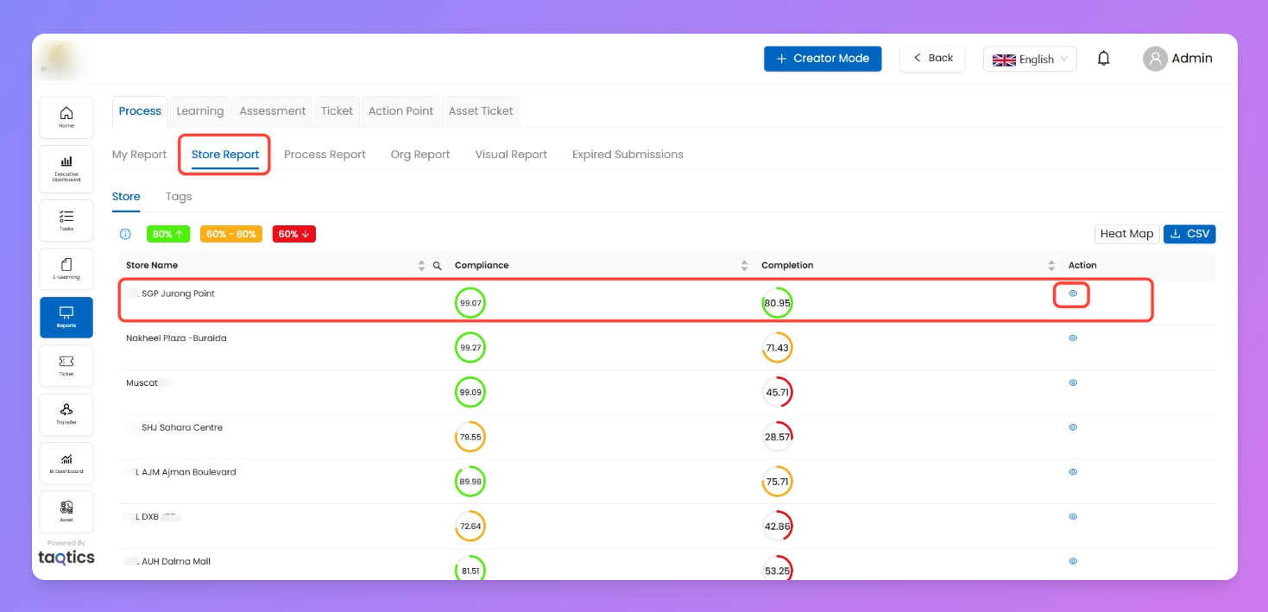This screenshot has height=612, width=1268.
Task: View SGP Jurong Point store details eye icon
Action: [x=1073, y=293]
